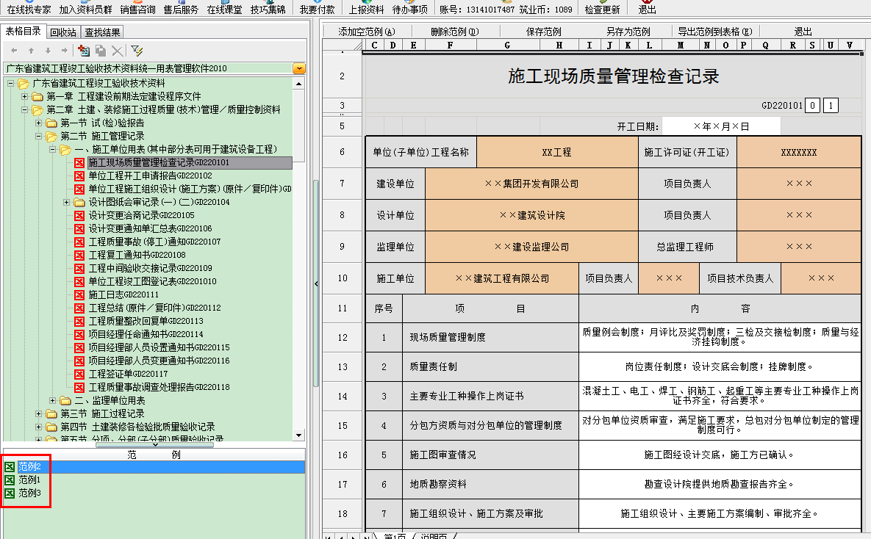Image resolution: width=871 pixels, height=539 pixels.
Task: Click the 开工日期 date field
Action: 720,126
